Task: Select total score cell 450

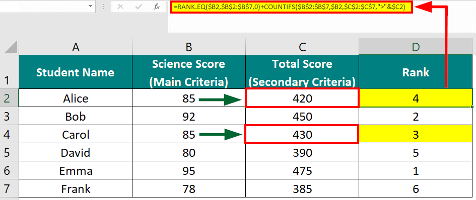Action: 302,116
